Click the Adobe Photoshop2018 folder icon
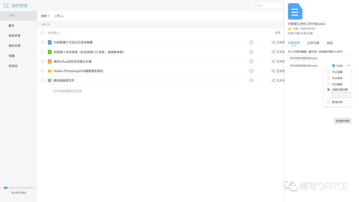This screenshot has height=202, width=359. pos(50,71)
